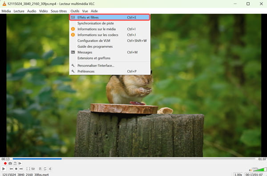Open extended settings from the control bar
Viewport: 267px width, 176px height.
pyautogui.click(x=33, y=169)
